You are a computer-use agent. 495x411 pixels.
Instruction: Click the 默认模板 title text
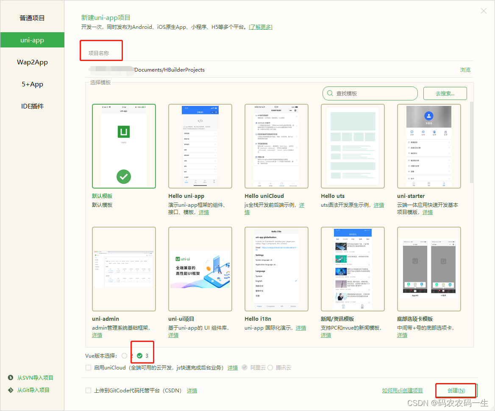[x=102, y=196]
